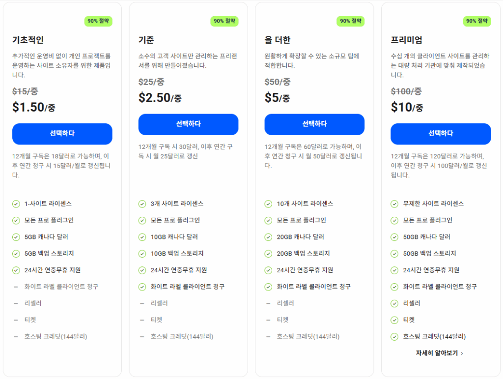Screen dimensions: 503x379
Task: Click check icon beside 20GB 캐나다 달러
Action: point(268,237)
